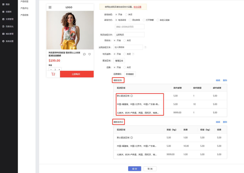Click the consultation phone number input field
Screen dimensions: 244x173
[130, 27]
